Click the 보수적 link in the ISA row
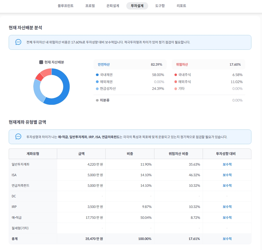 click(x=227, y=175)
